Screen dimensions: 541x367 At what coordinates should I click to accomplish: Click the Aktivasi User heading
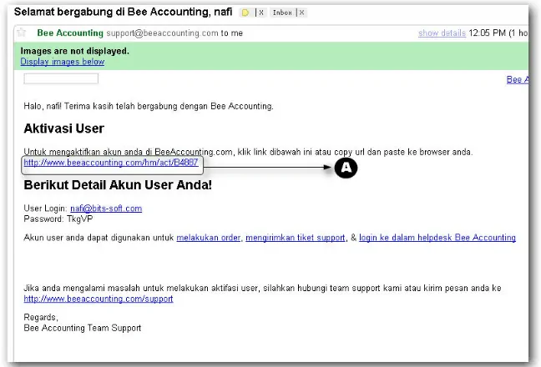point(63,128)
